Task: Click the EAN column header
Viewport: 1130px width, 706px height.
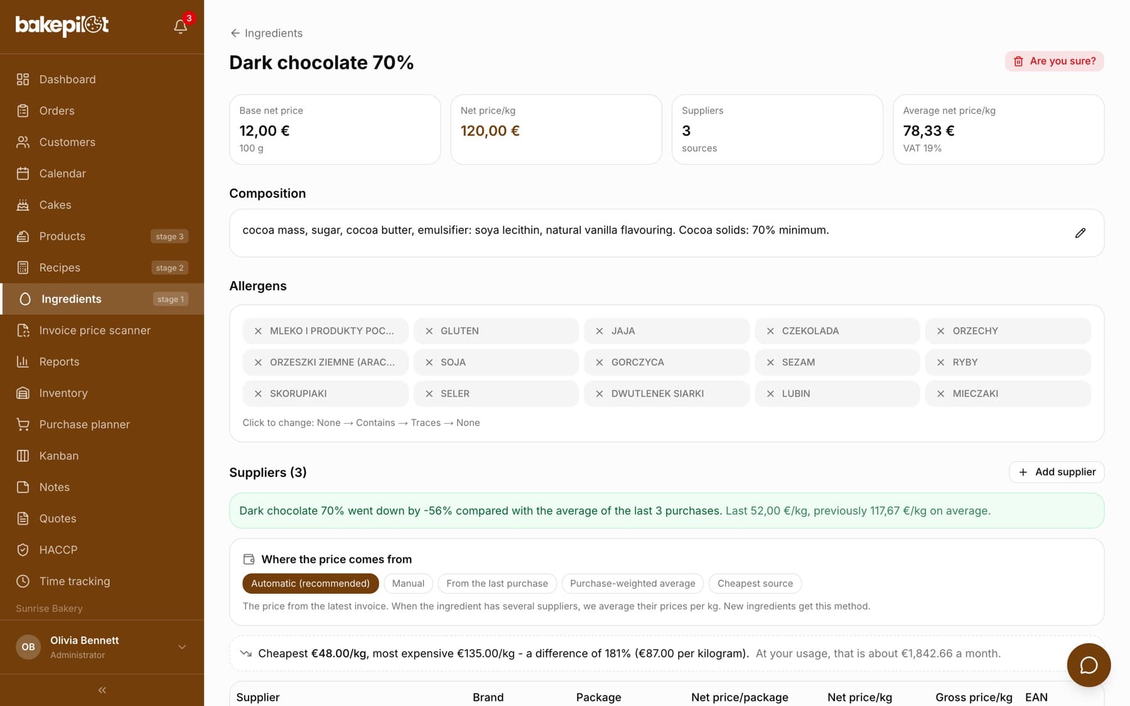Action: coord(1036,697)
